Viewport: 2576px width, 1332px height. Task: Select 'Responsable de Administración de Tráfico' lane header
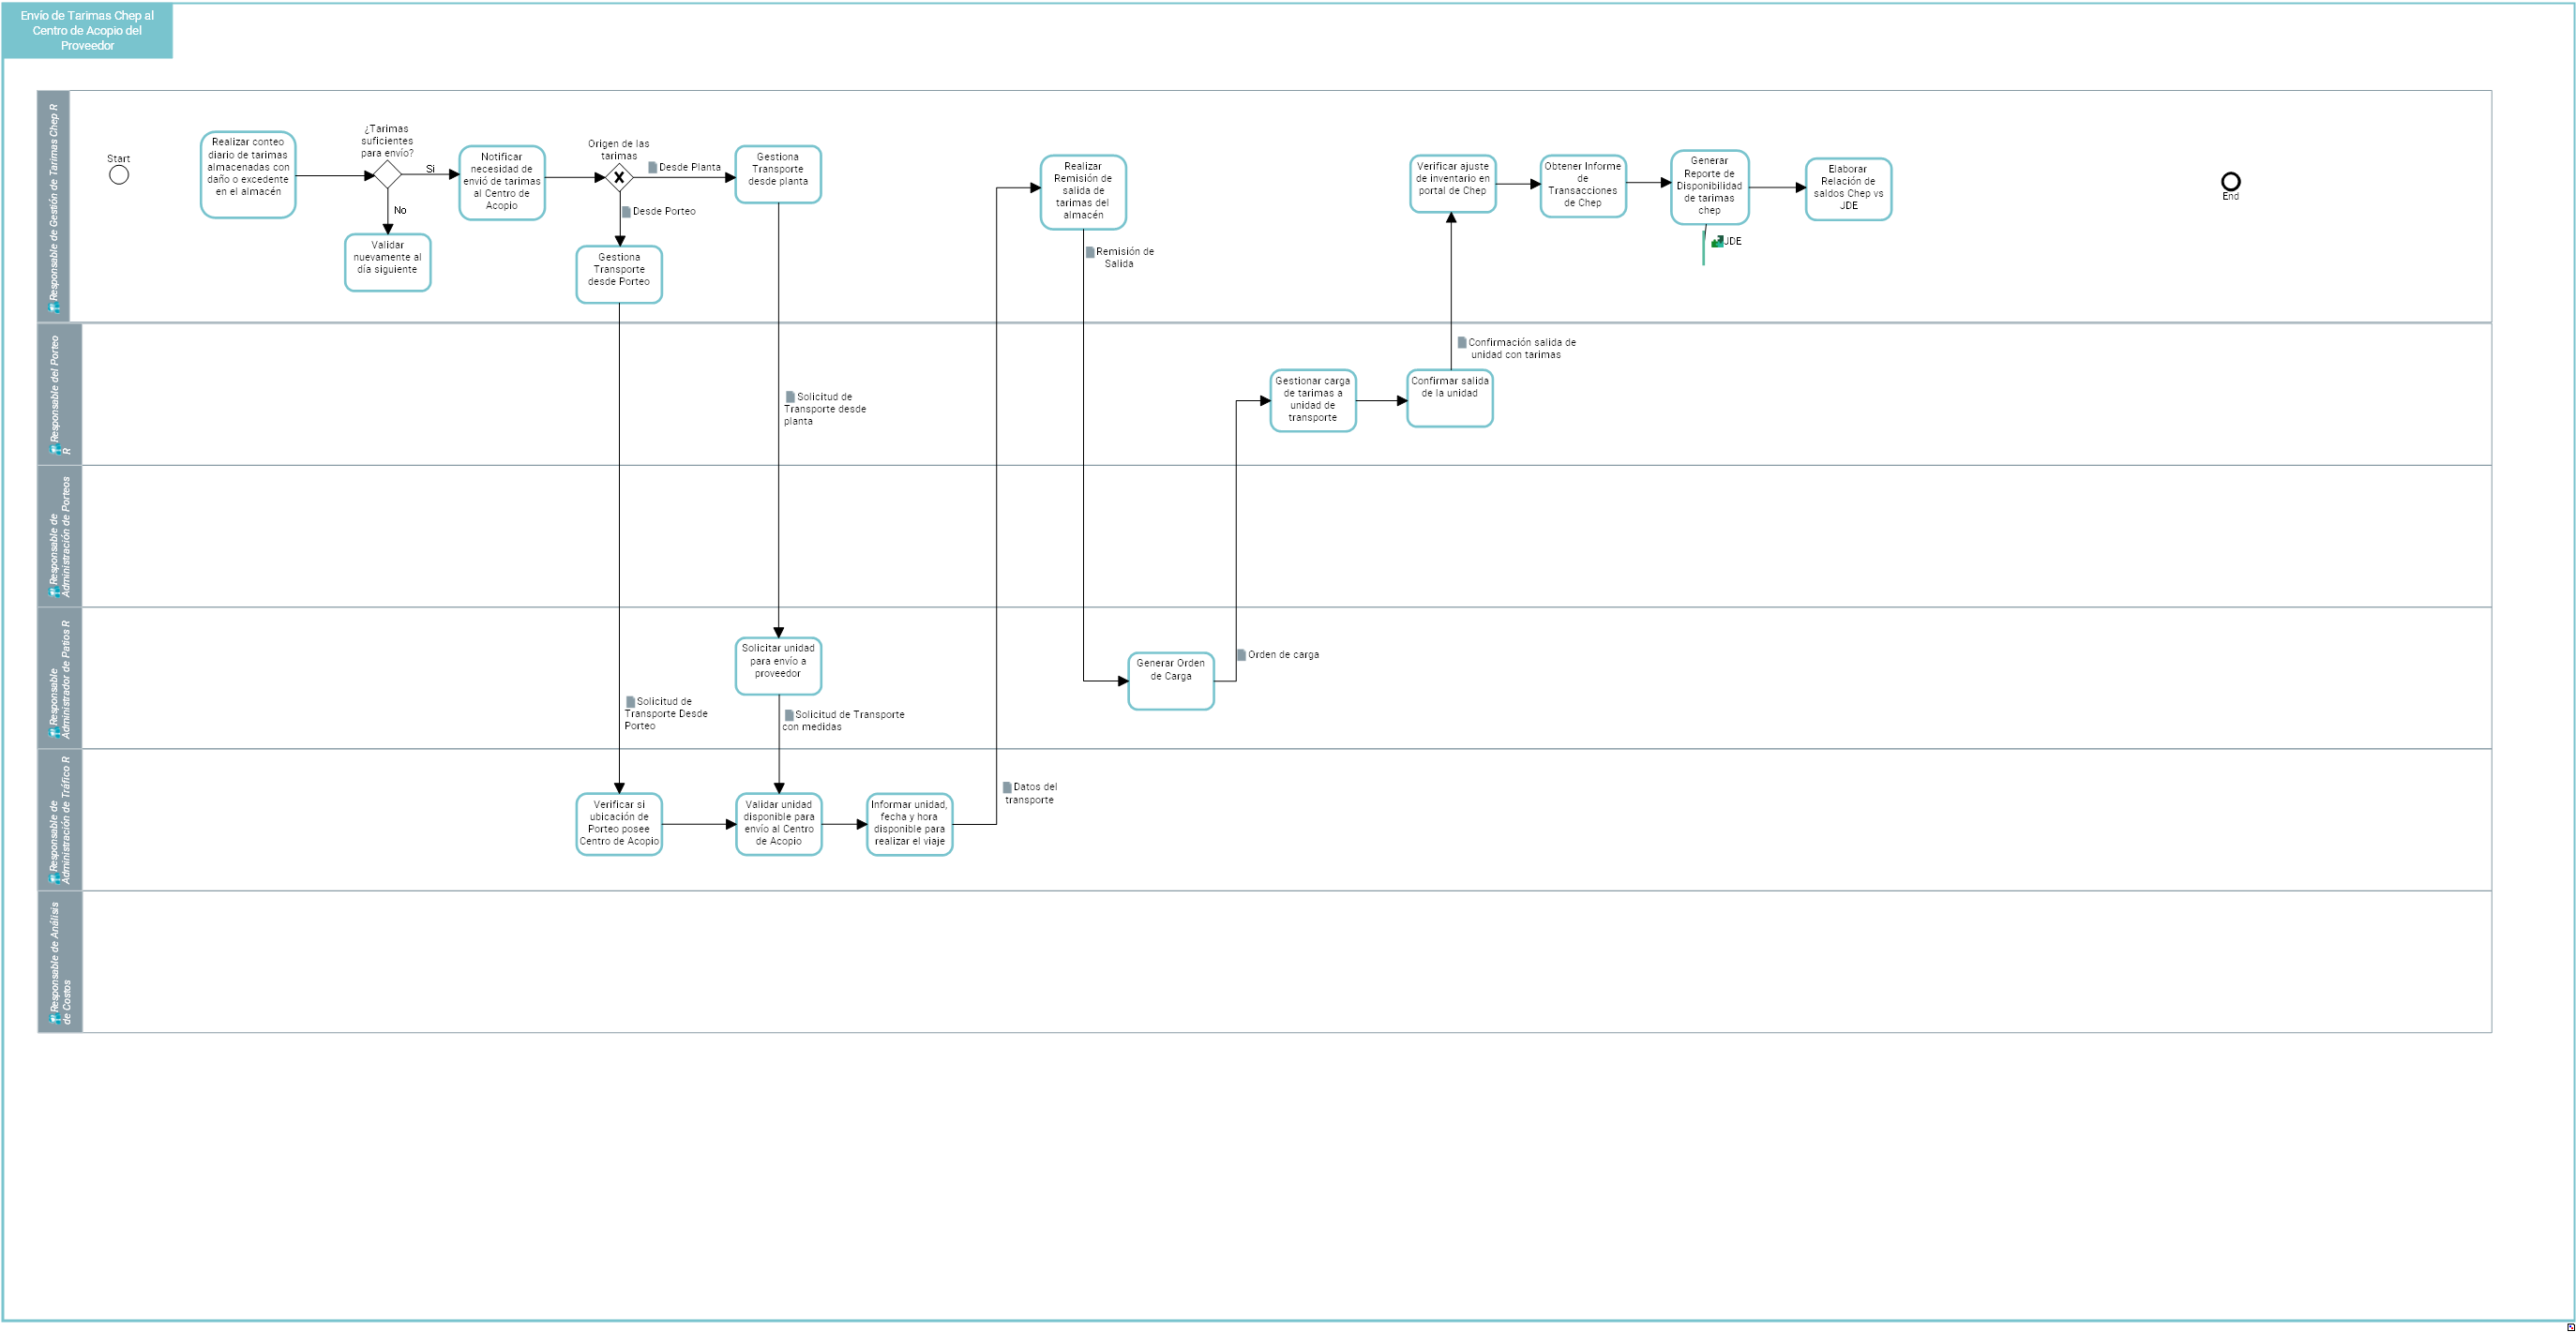[x=60, y=820]
